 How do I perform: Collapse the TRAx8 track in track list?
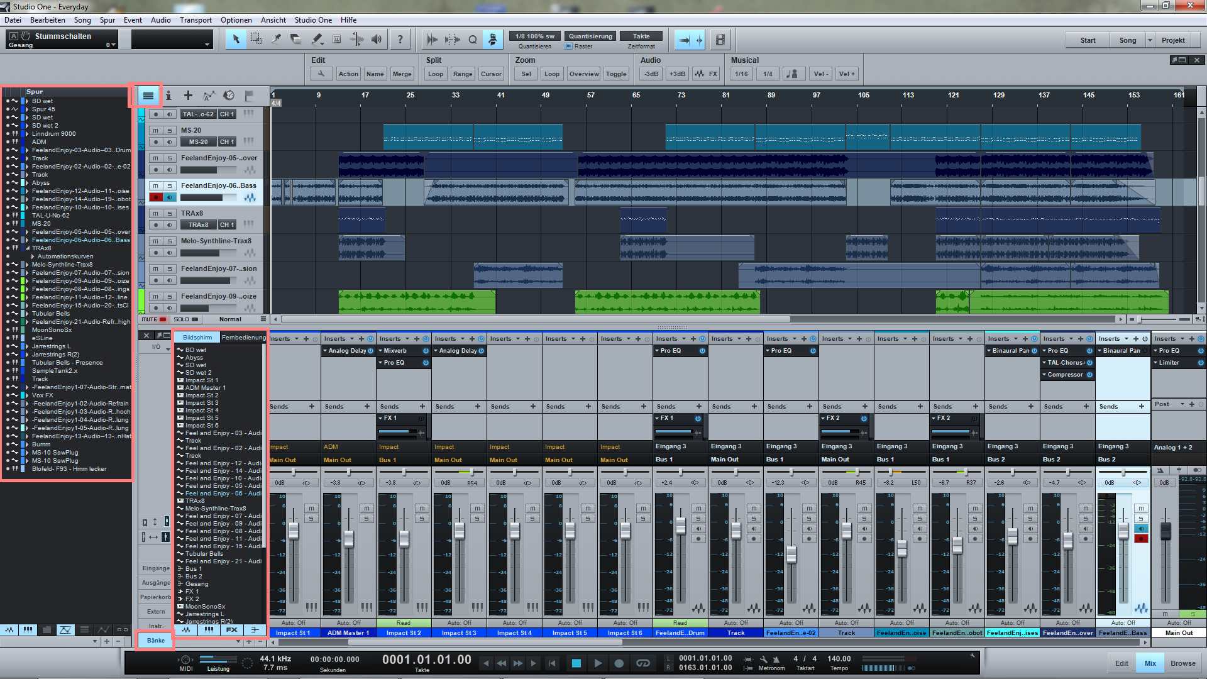[28, 248]
